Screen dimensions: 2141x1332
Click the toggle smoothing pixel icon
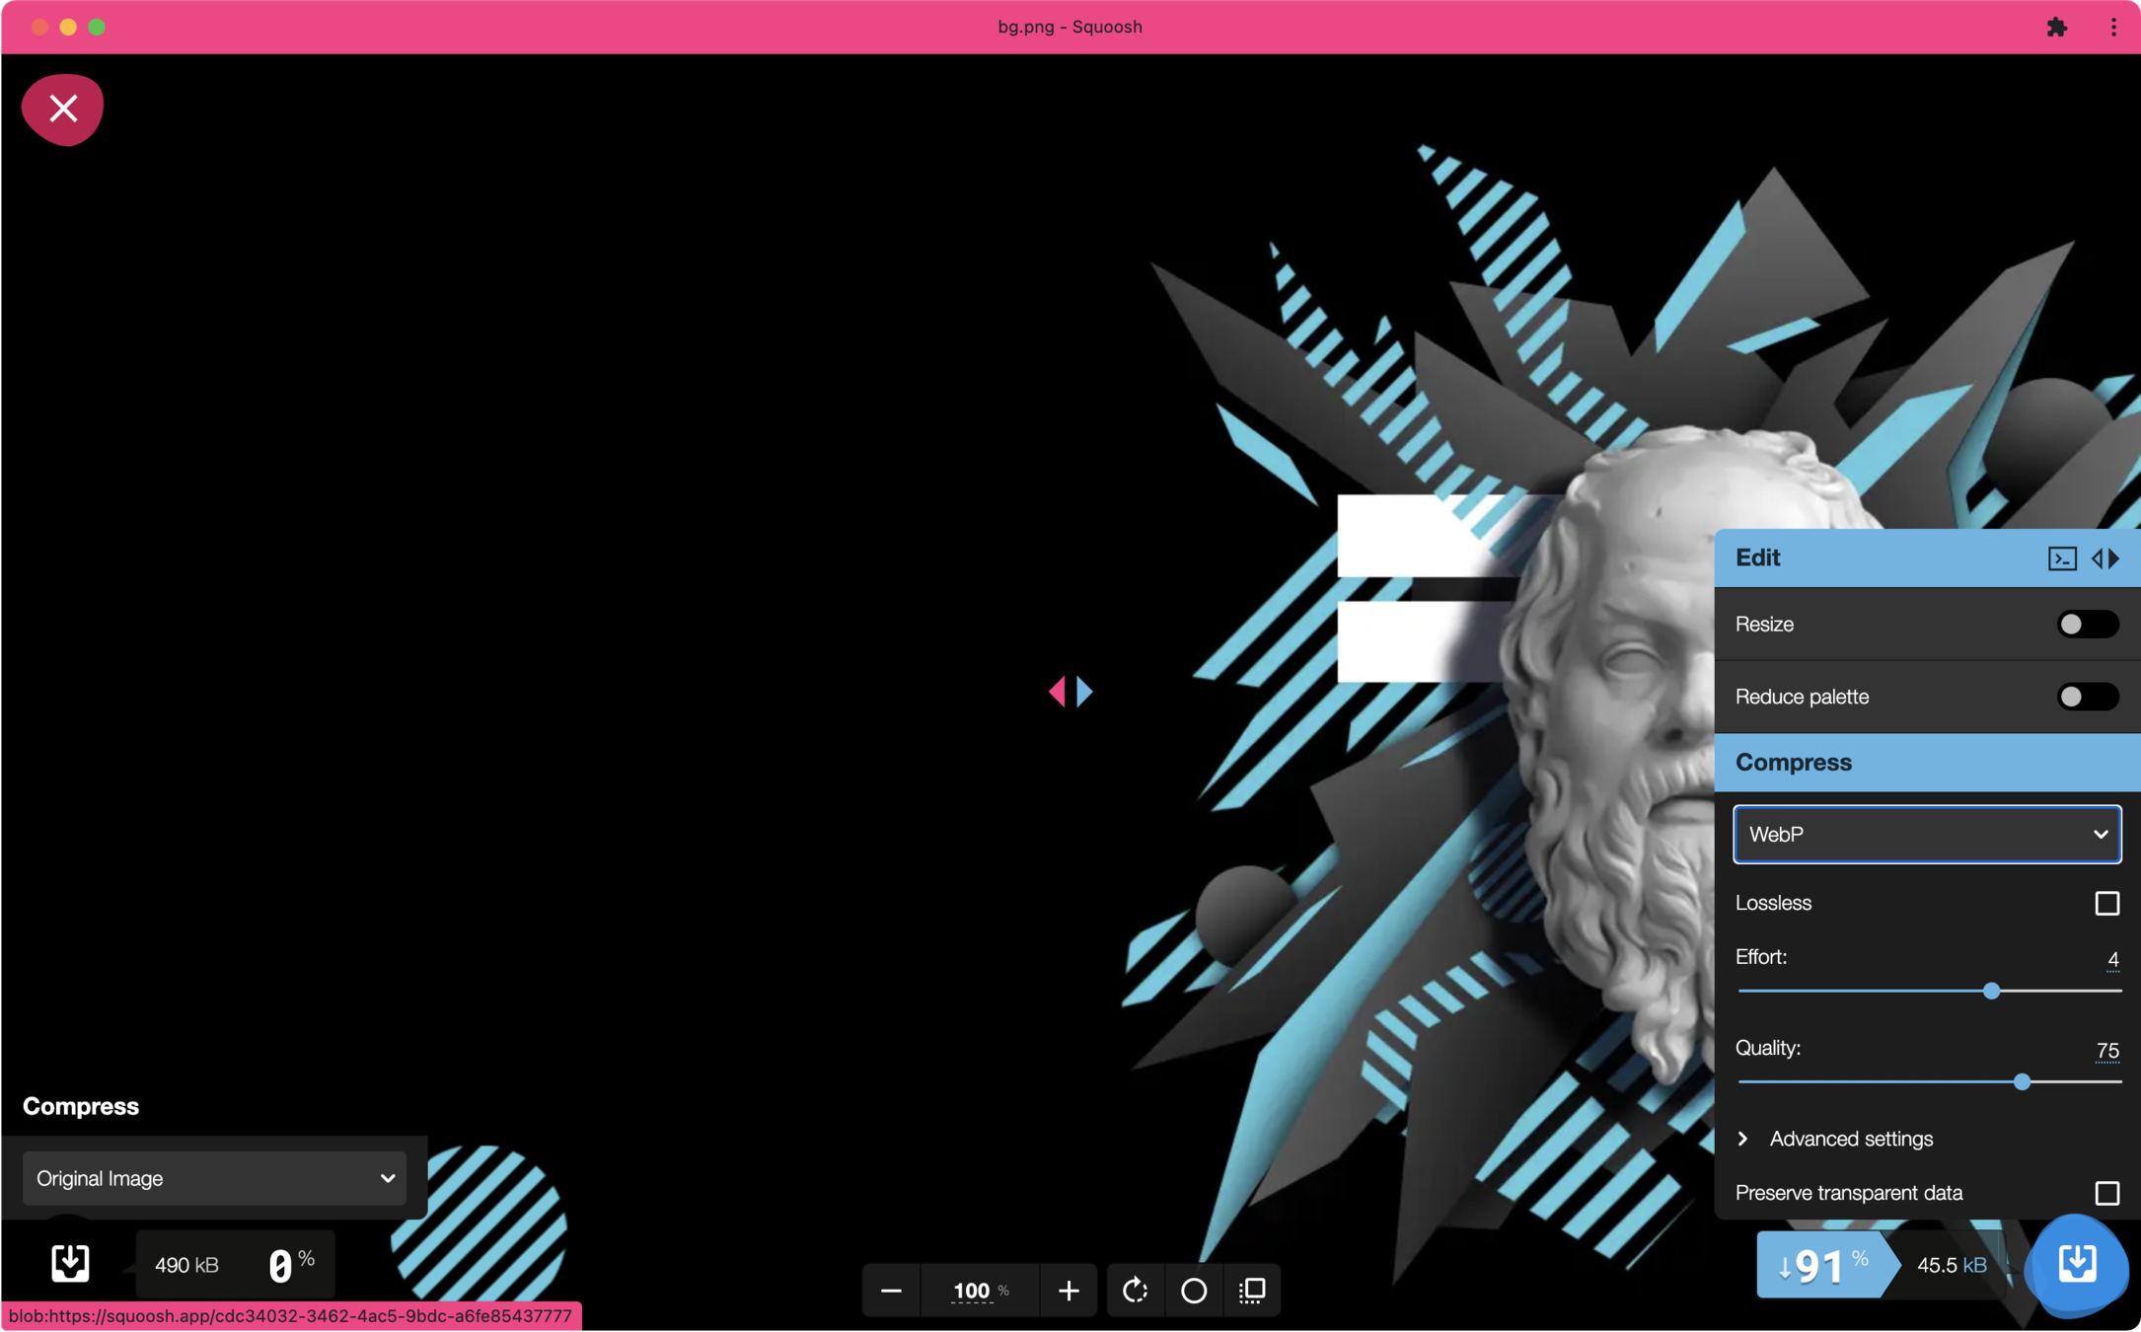[x=1252, y=1290]
